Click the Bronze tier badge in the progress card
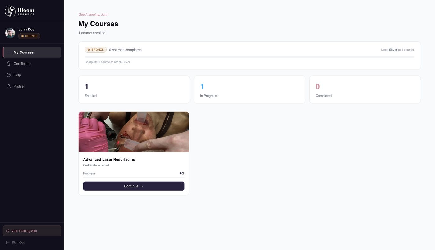 pyautogui.click(x=95, y=50)
